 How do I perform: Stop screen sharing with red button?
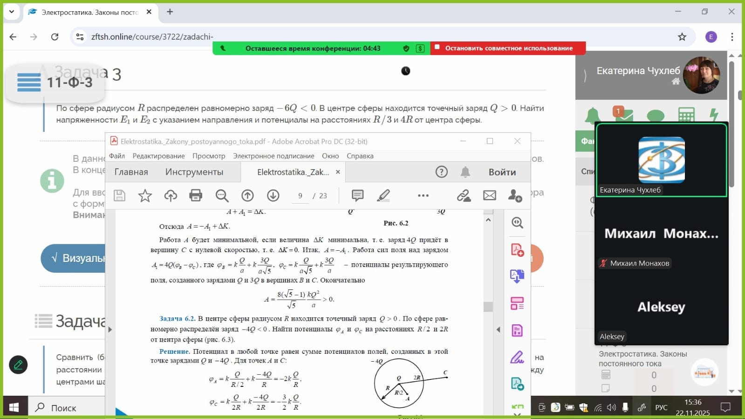point(508,48)
